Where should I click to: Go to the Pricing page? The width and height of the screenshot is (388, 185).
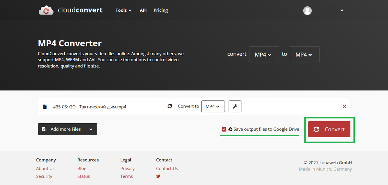coord(161,10)
